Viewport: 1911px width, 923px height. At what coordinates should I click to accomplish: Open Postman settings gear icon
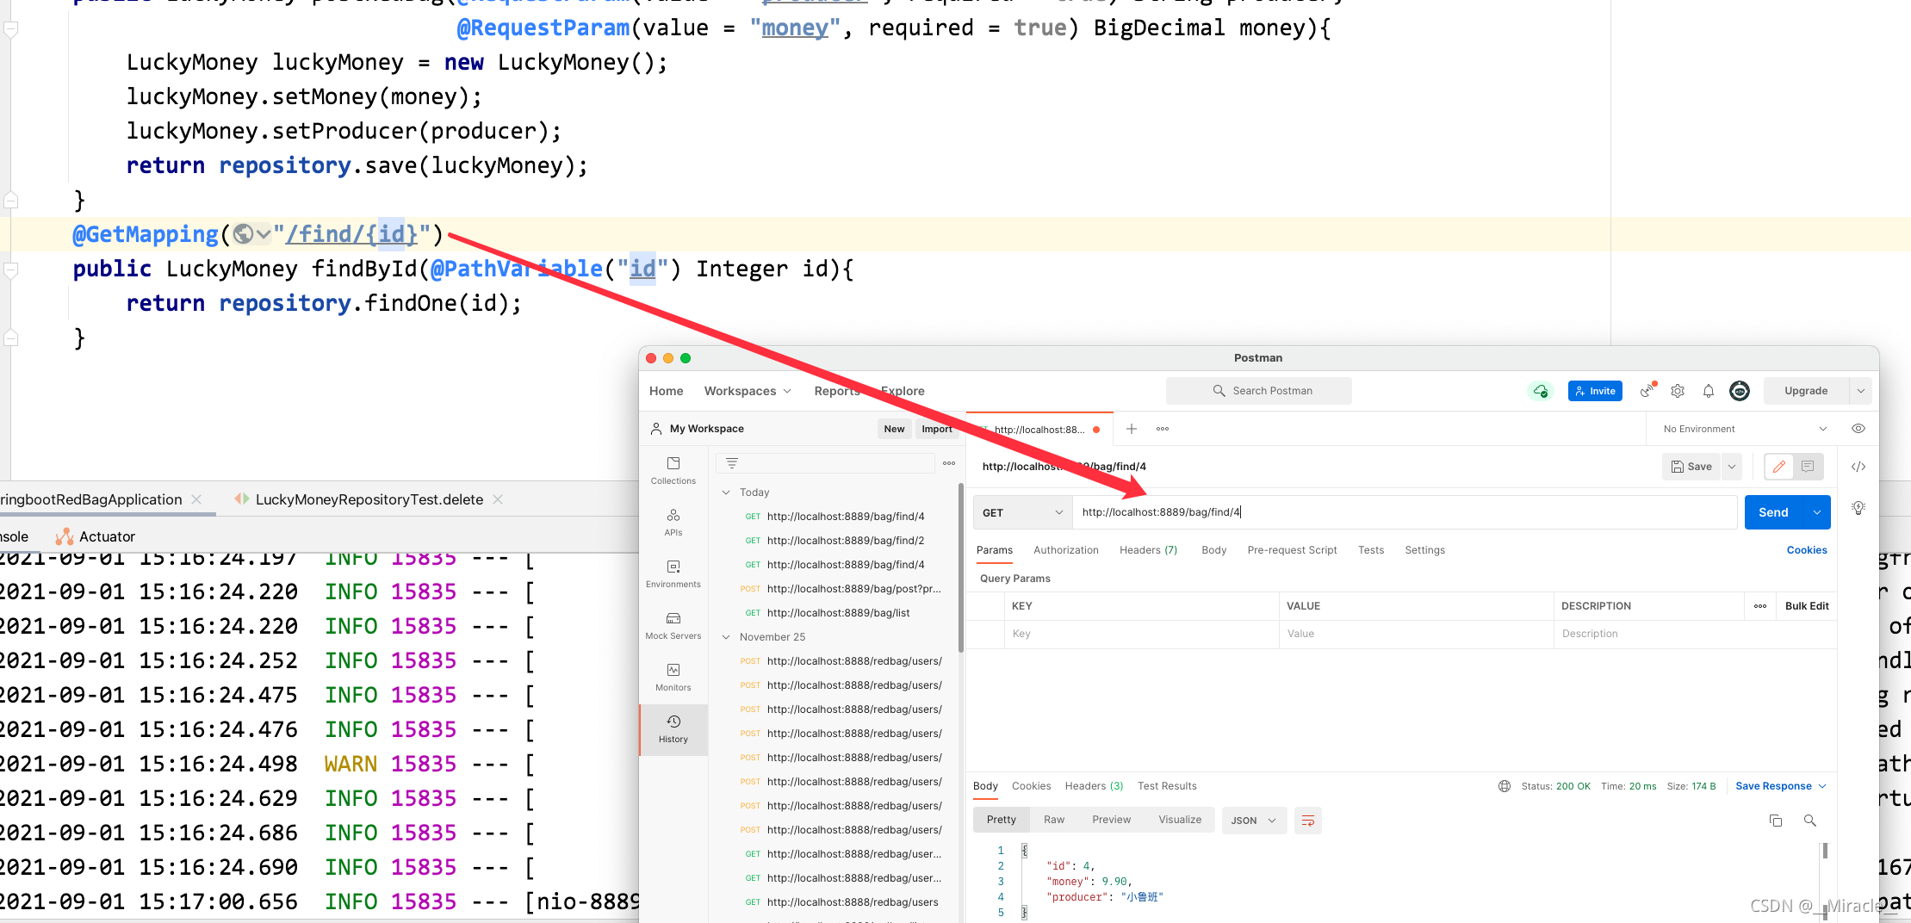pyautogui.click(x=1678, y=391)
